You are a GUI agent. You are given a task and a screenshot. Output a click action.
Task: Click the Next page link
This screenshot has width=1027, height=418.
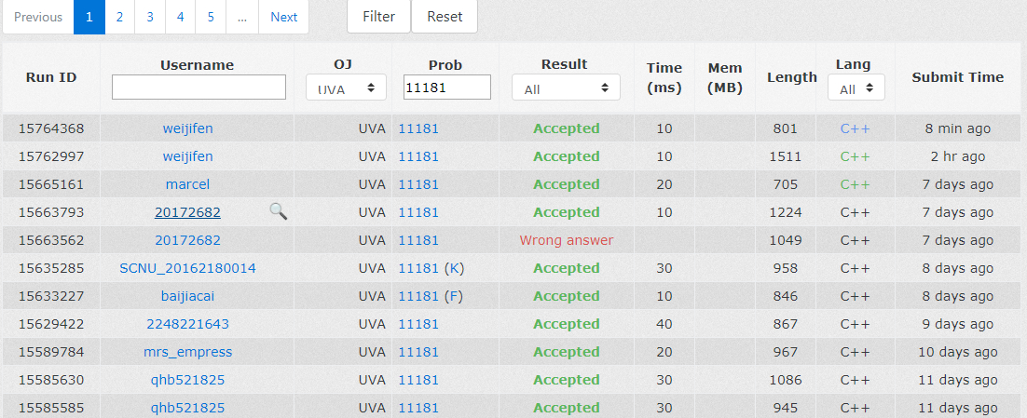click(x=283, y=17)
